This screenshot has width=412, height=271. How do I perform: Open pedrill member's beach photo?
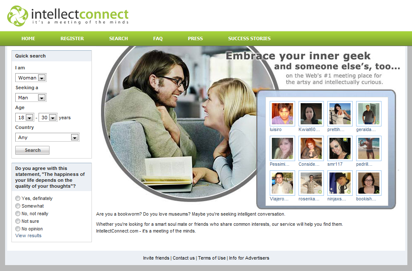tap(369, 148)
